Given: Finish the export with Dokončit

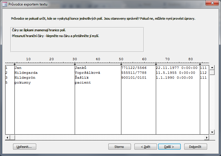Looking at the screenshot, I should point(196,146).
